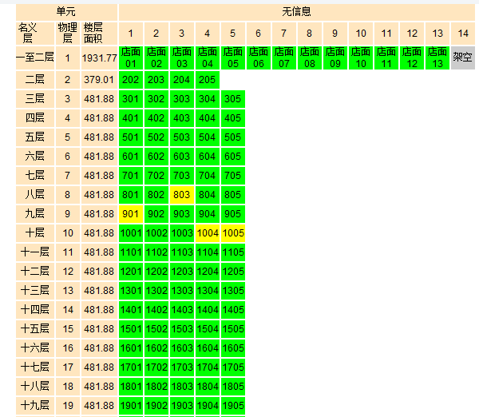
Task: Open unit 801
Action: pyautogui.click(x=131, y=195)
